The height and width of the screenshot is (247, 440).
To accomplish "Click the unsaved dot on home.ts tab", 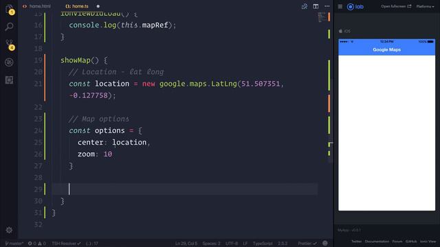I will (98, 6).
